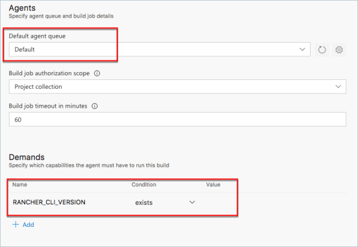Click info icon beside Build job timeout
Viewport: 358px width, 247px height.
pos(95,106)
